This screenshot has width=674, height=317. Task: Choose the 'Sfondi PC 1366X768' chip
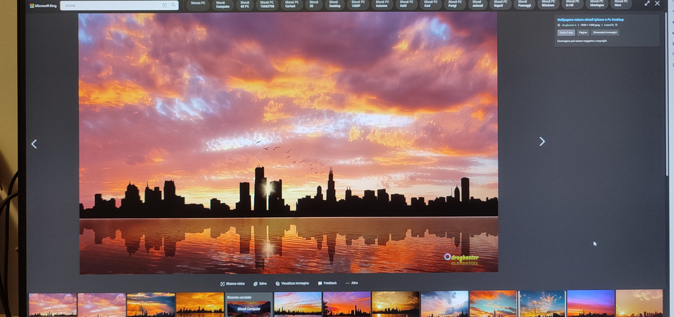(x=267, y=4)
